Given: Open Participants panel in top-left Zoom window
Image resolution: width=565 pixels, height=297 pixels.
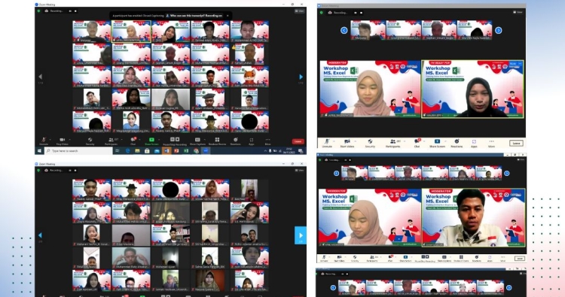Looking at the screenshot, I should (111, 141).
